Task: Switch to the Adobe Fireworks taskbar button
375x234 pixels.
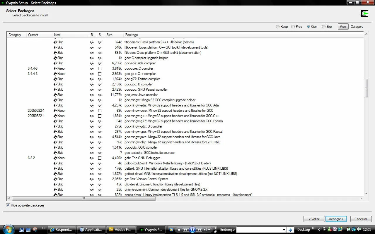Action: [121, 230]
